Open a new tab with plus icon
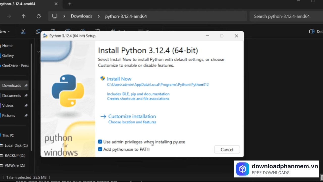Image resolution: width=323 pixels, height=182 pixels. [70, 4]
